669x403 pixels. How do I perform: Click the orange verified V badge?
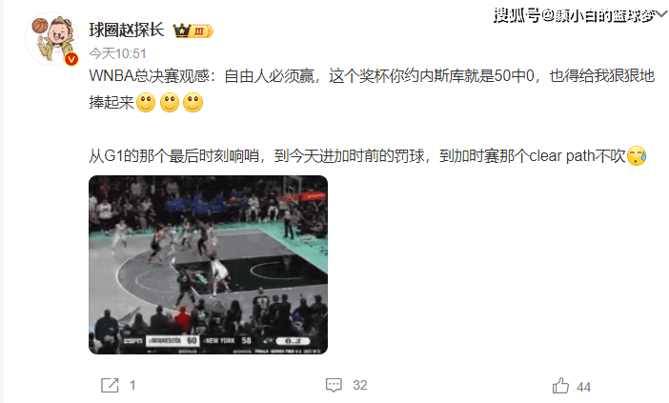71,59
